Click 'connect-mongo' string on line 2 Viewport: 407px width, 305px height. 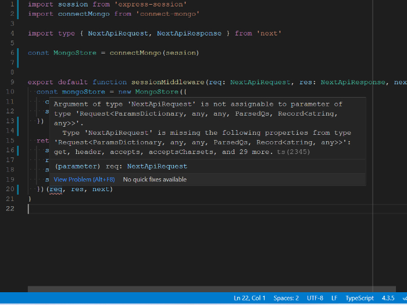pos(167,14)
